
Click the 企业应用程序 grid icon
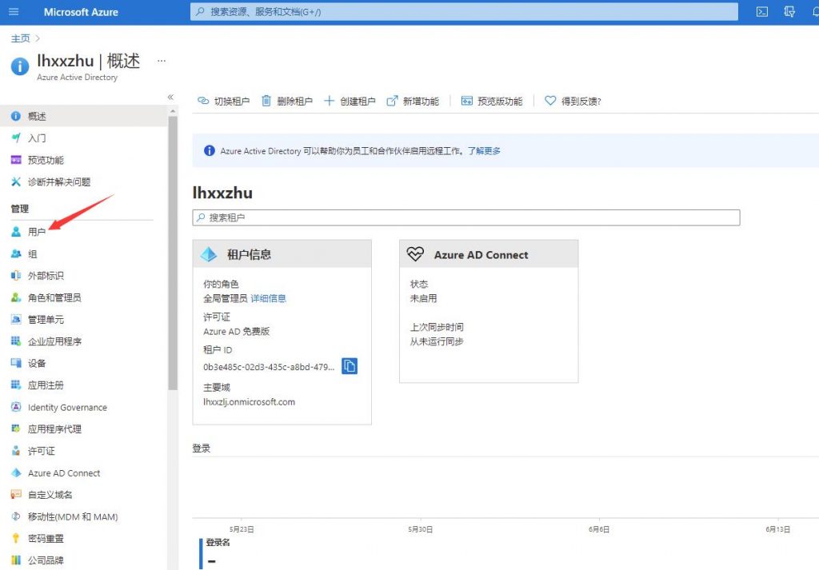point(16,341)
